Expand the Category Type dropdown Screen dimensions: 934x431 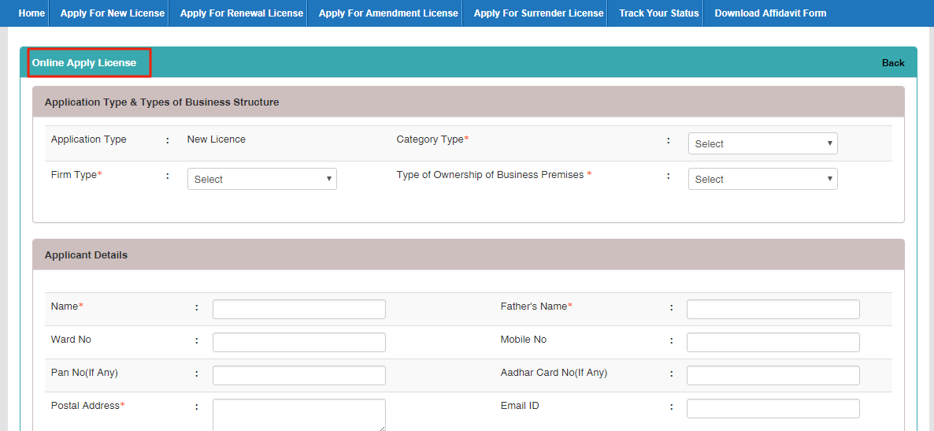[762, 143]
